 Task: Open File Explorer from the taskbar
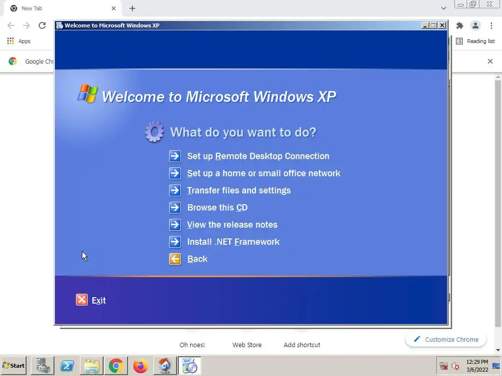pos(91,365)
